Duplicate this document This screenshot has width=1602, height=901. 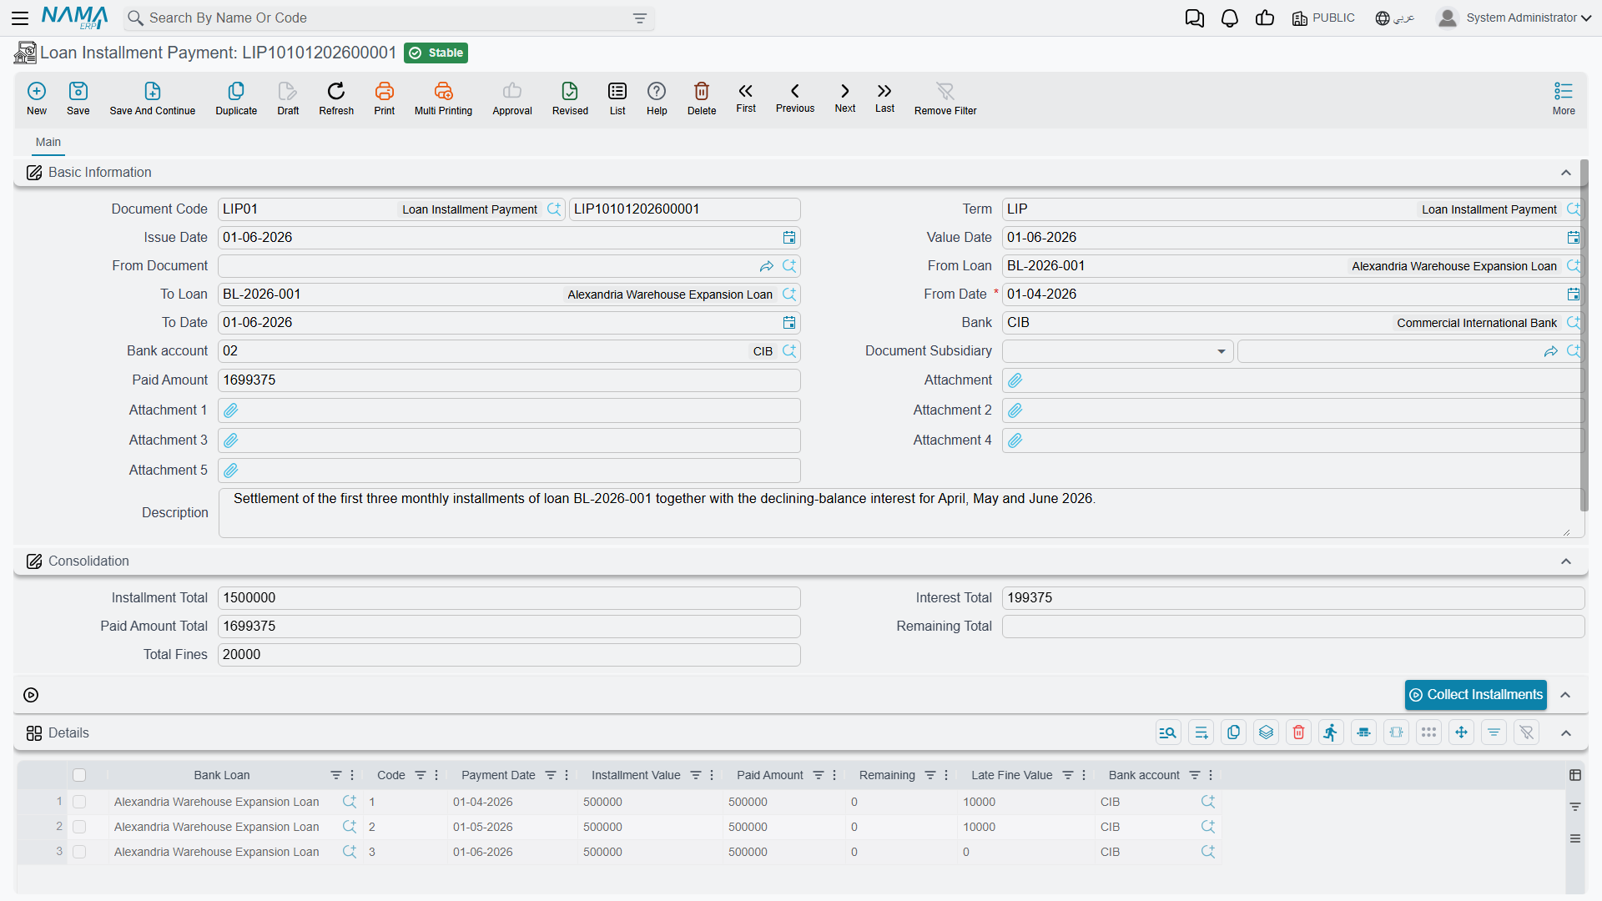coord(236,98)
